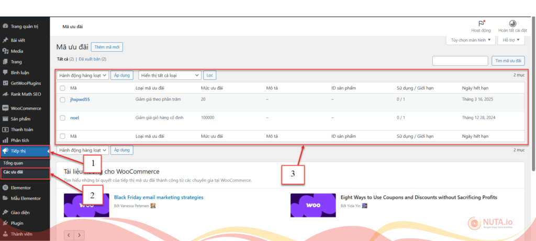The image size is (536, 241).
Task: Expand the Tùy chọn màn hình panel
Action: (471, 40)
